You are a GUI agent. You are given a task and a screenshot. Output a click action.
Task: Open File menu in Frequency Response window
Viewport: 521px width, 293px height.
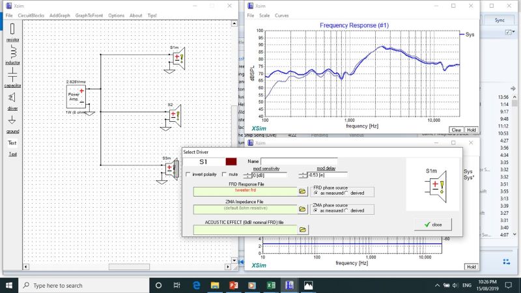point(251,16)
